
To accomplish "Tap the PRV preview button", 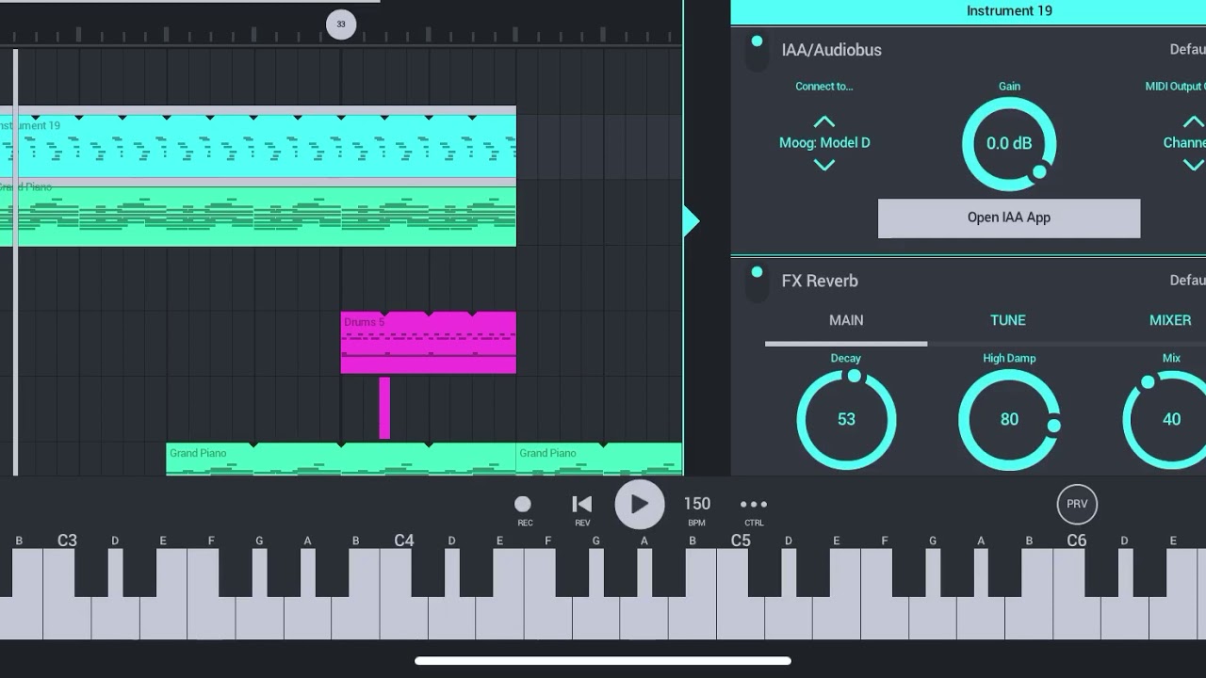I will 1077,504.
